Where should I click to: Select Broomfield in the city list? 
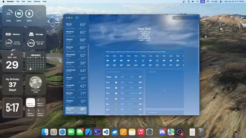click(76, 56)
